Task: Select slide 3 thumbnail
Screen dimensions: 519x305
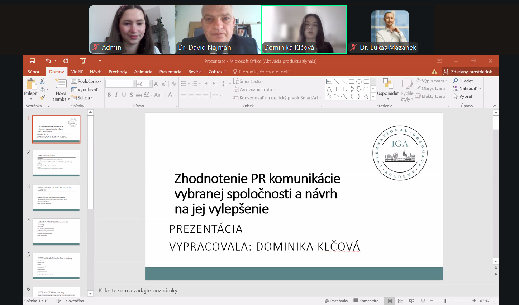Action: (56, 197)
